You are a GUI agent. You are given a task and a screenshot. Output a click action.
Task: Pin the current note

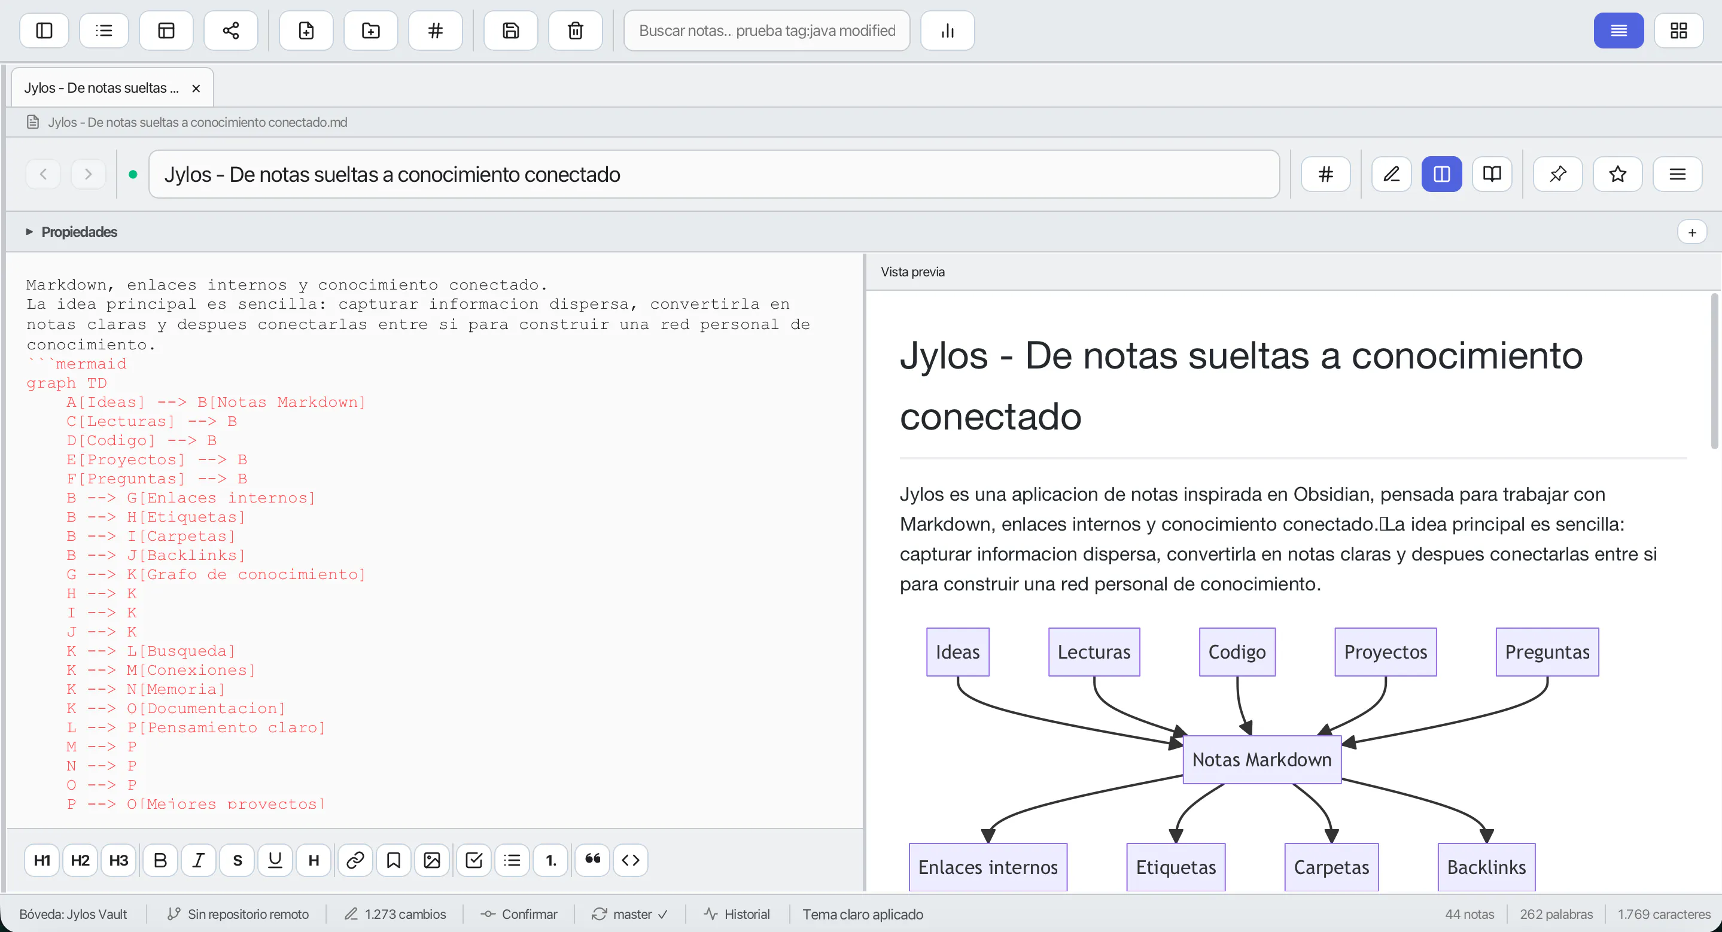1557,174
